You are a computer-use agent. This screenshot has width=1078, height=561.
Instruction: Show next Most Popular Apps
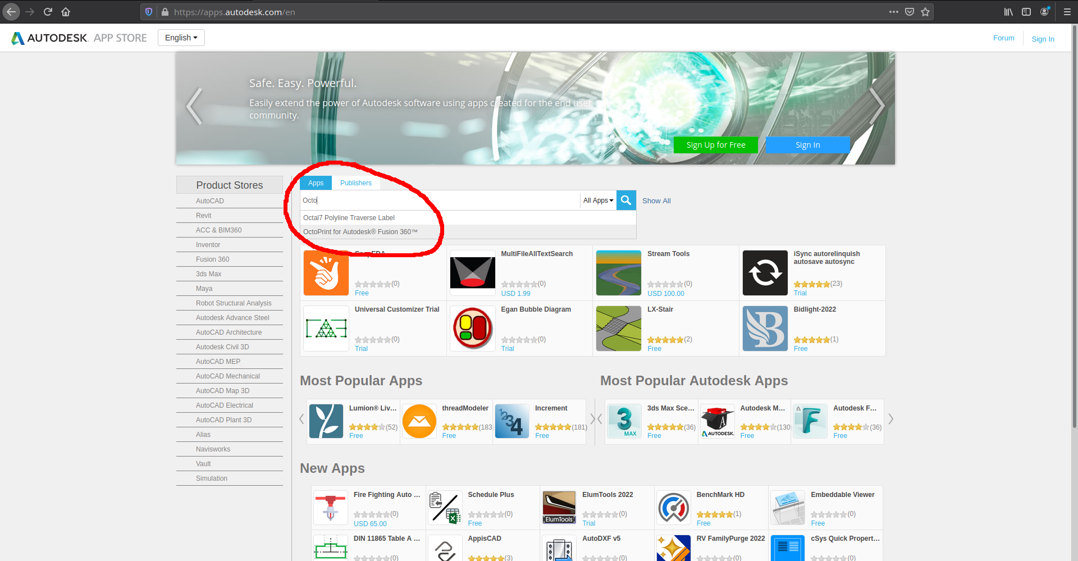click(x=592, y=419)
